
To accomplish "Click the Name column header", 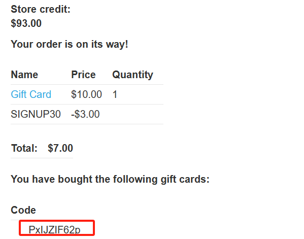I will [24, 75].
